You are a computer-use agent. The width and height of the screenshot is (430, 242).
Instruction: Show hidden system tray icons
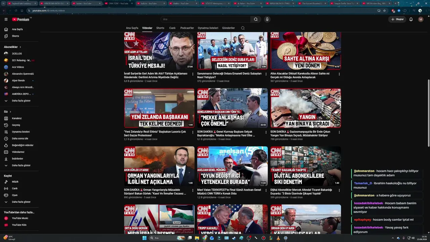pos(393,238)
